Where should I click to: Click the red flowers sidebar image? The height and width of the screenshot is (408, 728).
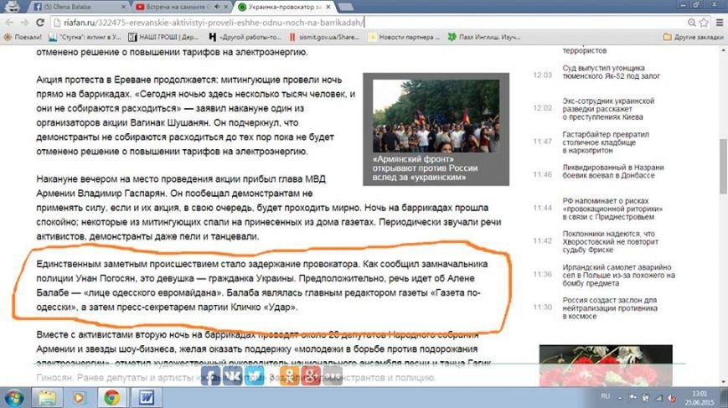606,365
